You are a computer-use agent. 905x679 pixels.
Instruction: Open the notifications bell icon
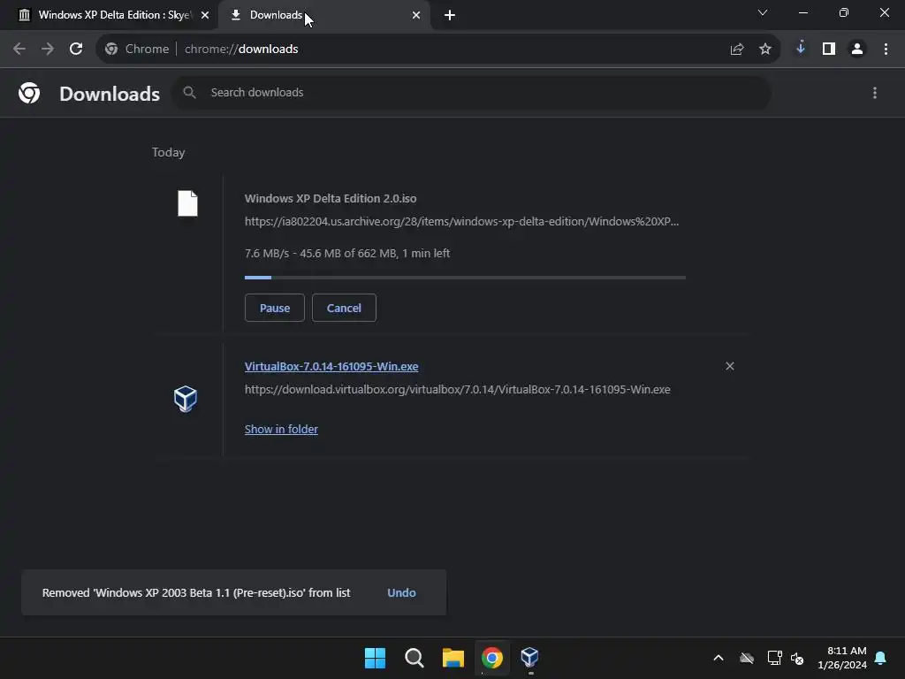pos(881,658)
